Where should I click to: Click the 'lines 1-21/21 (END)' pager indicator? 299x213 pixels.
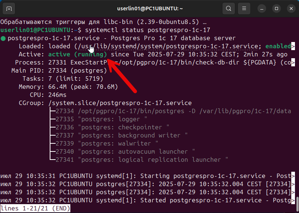tap(35, 209)
